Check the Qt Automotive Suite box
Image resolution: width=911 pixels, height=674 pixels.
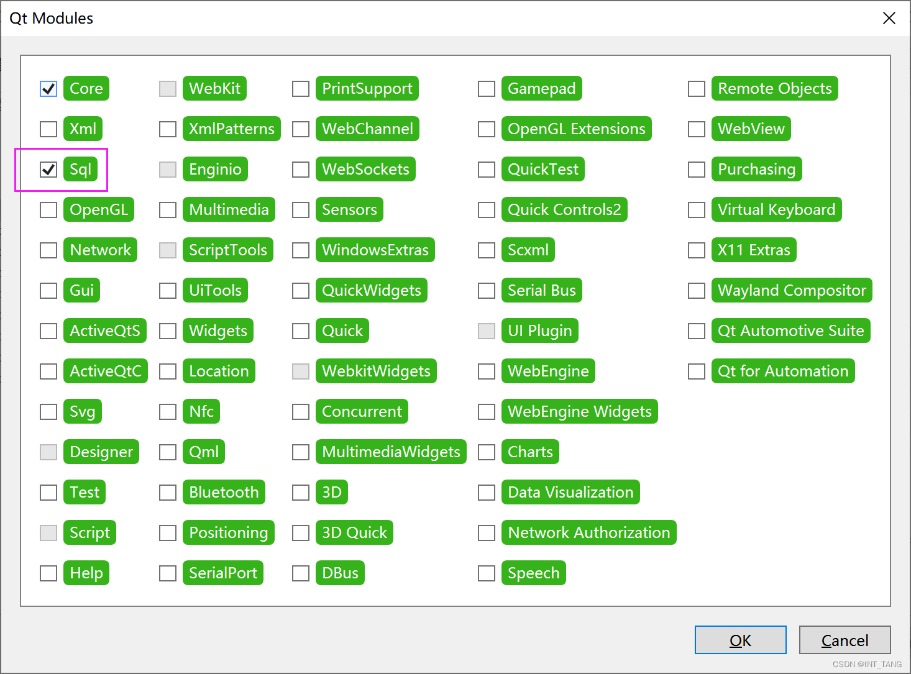697,331
